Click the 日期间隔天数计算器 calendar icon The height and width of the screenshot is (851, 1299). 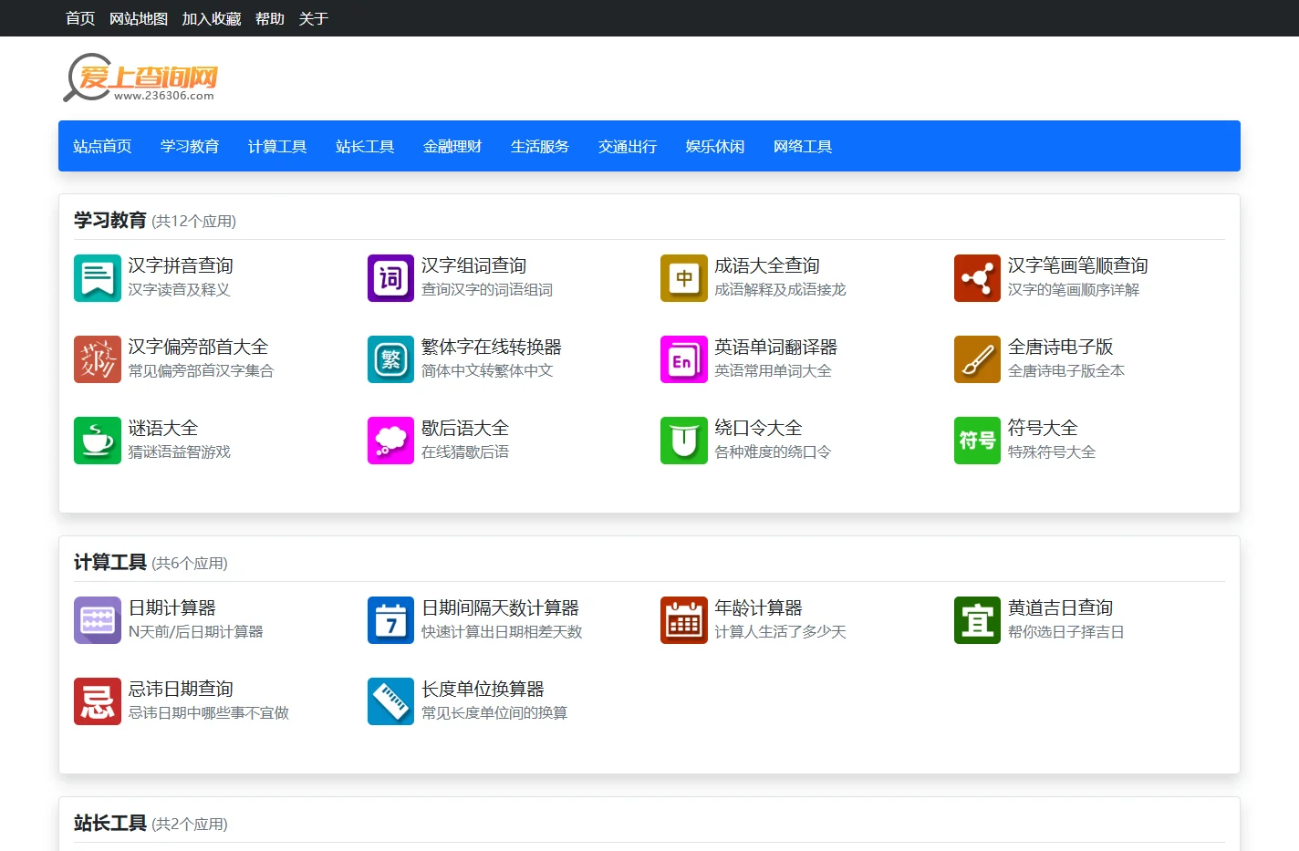(x=390, y=620)
